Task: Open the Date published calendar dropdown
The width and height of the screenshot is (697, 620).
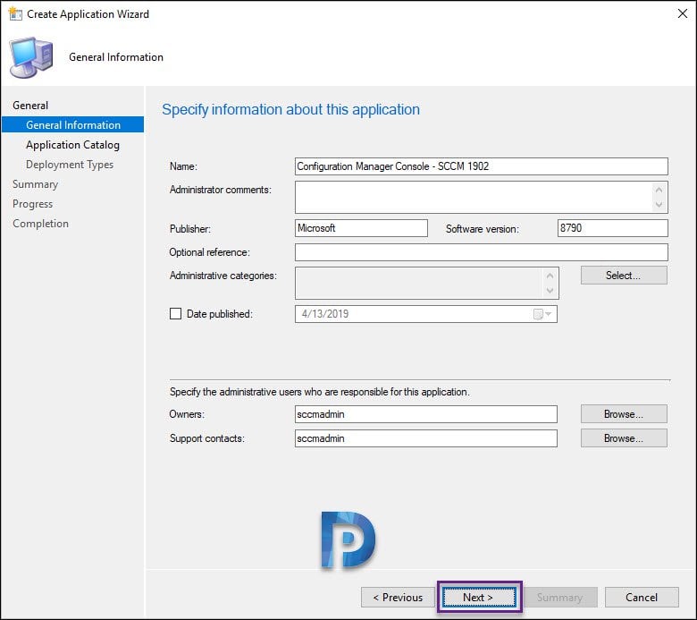Action: click(x=542, y=314)
